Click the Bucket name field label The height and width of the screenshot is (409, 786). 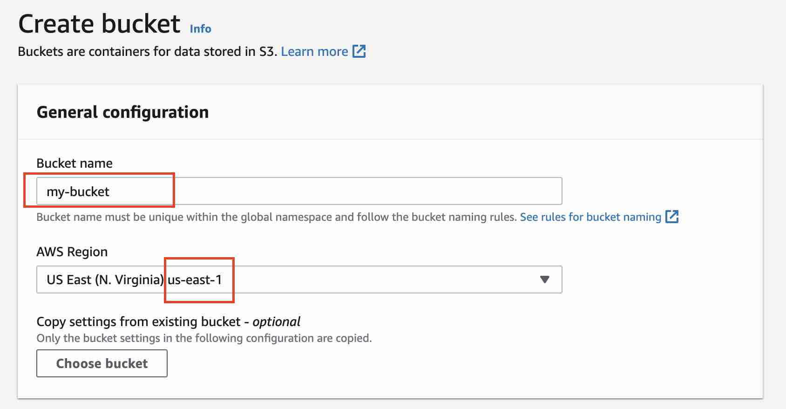pyautogui.click(x=75, y=163)
